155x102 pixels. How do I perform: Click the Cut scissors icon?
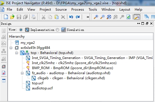(43, 17)
